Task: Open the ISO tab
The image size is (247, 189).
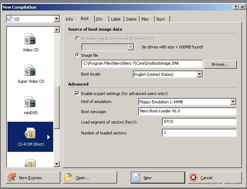Action: click(x=99, y=19)
